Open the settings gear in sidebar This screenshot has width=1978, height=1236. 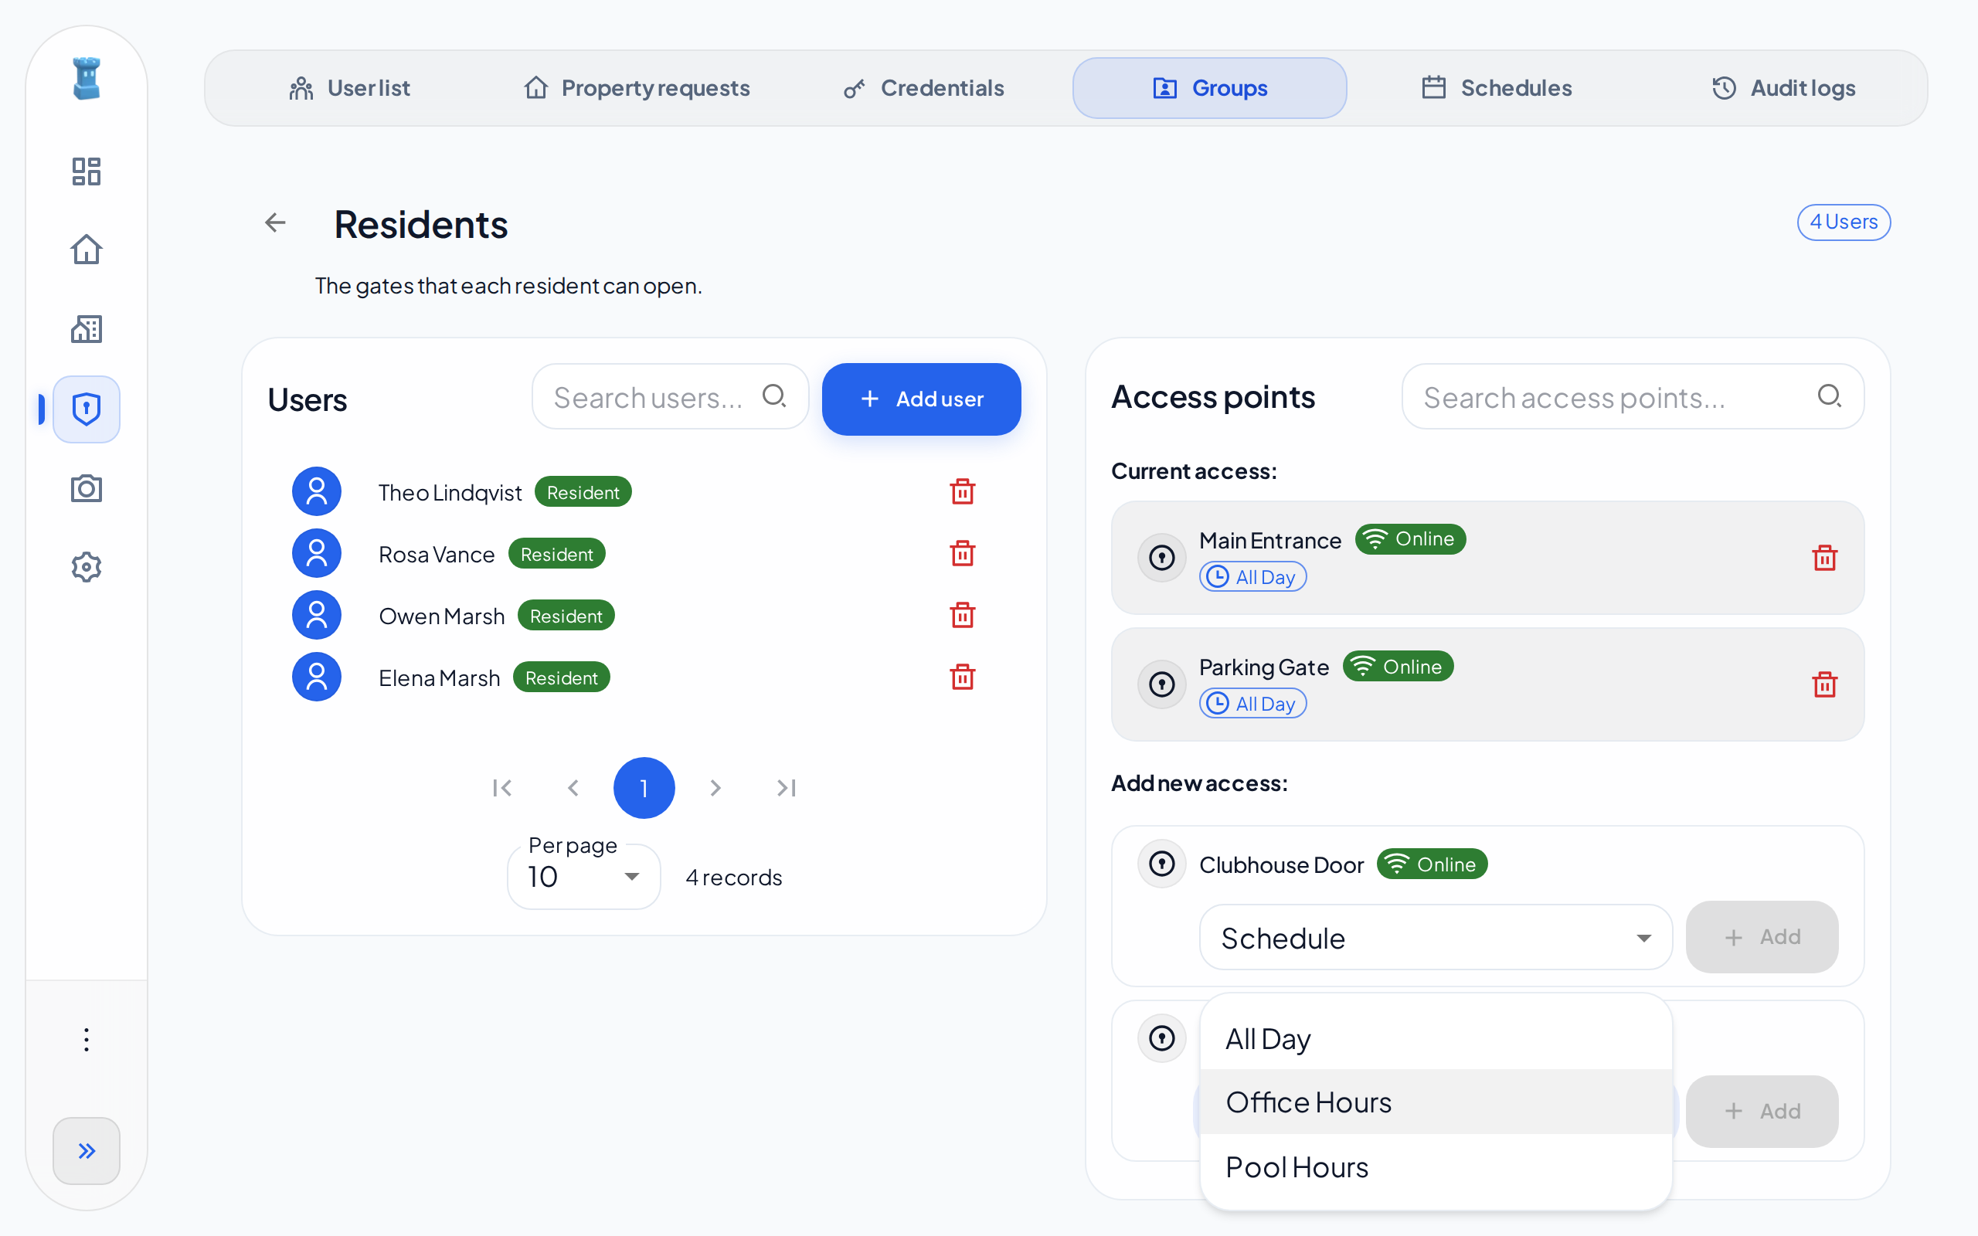pyautogui.click(x=86, y=566)
